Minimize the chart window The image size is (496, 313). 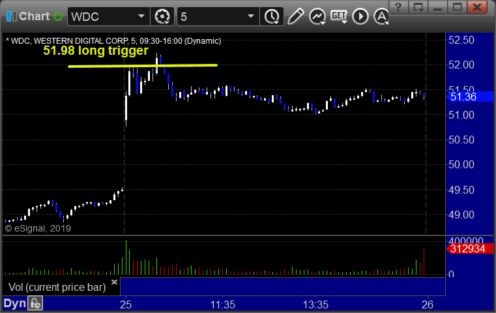click(438, 7)
